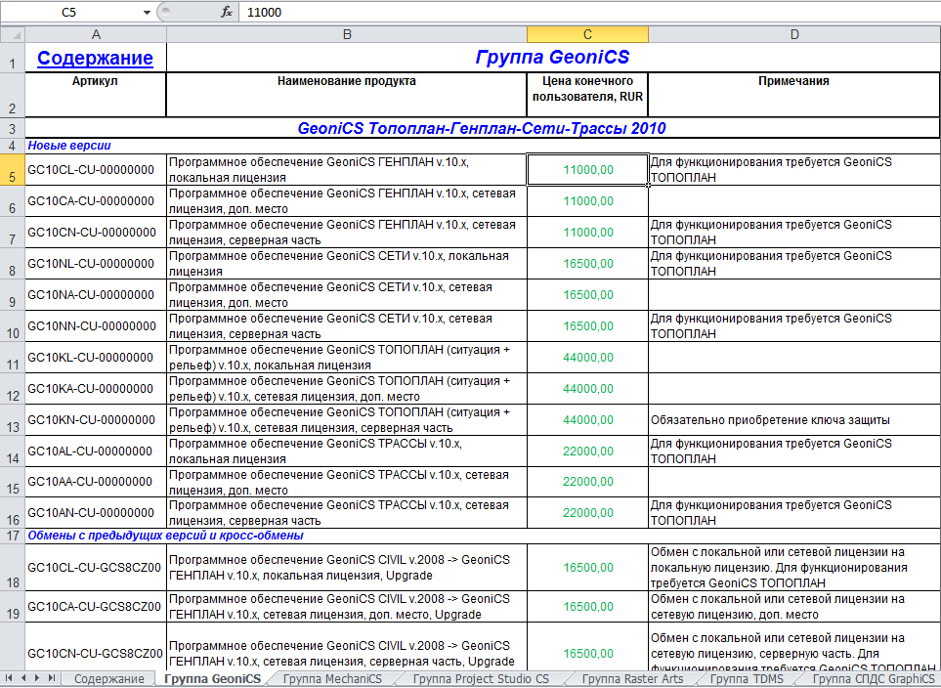Select row 5 header
The height and width of the screenshot is (688, 941).
13,169
